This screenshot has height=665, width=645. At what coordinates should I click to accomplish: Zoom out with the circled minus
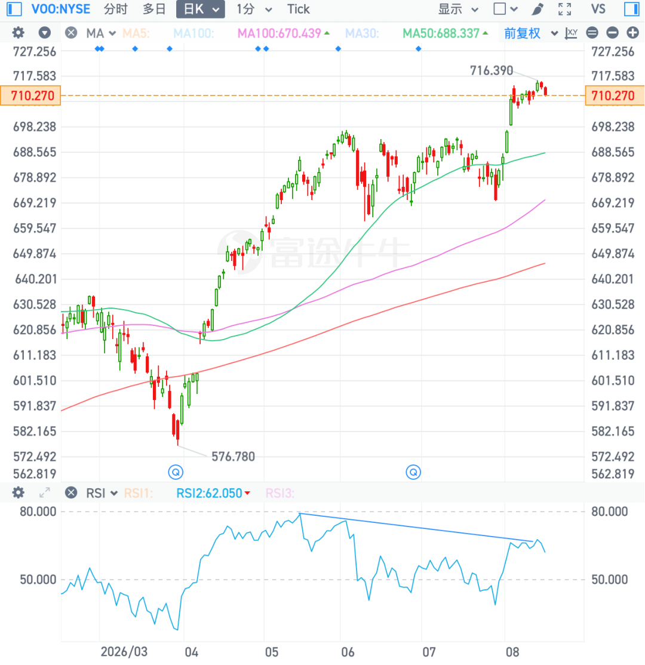(612, 33)
